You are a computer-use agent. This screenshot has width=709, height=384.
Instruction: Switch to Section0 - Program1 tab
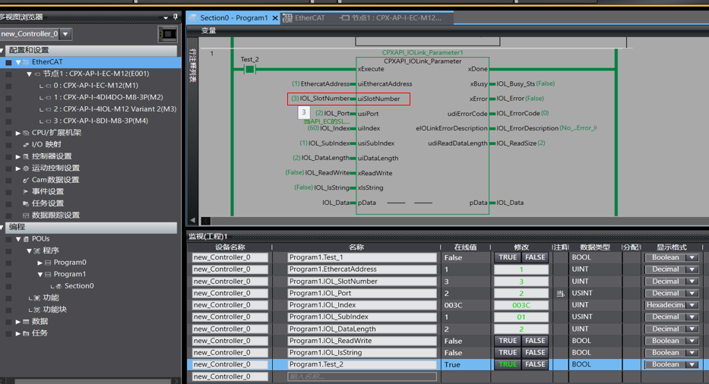(234, 17)
